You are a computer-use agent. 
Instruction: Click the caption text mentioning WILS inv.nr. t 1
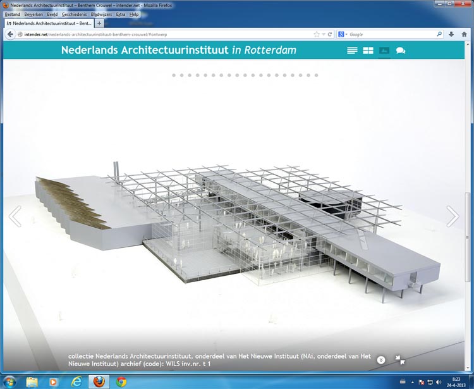point(219,360)
